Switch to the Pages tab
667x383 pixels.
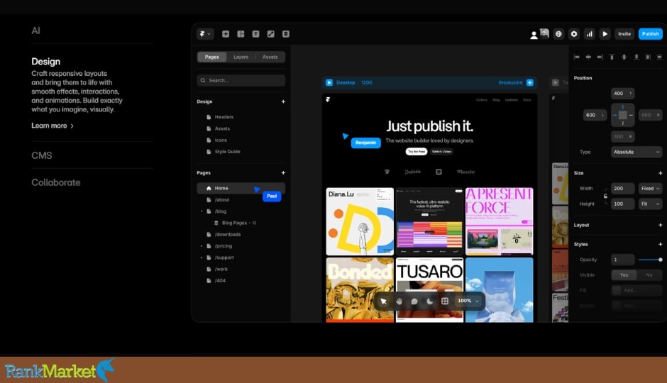point(212,57)
